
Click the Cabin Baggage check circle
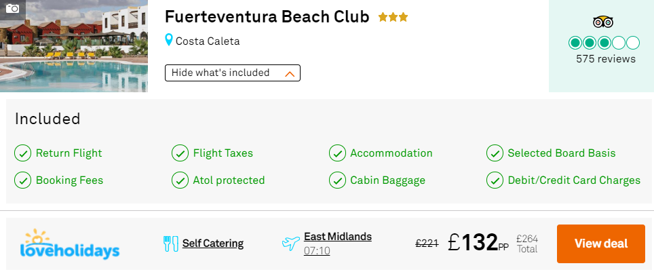coord(337,180)
